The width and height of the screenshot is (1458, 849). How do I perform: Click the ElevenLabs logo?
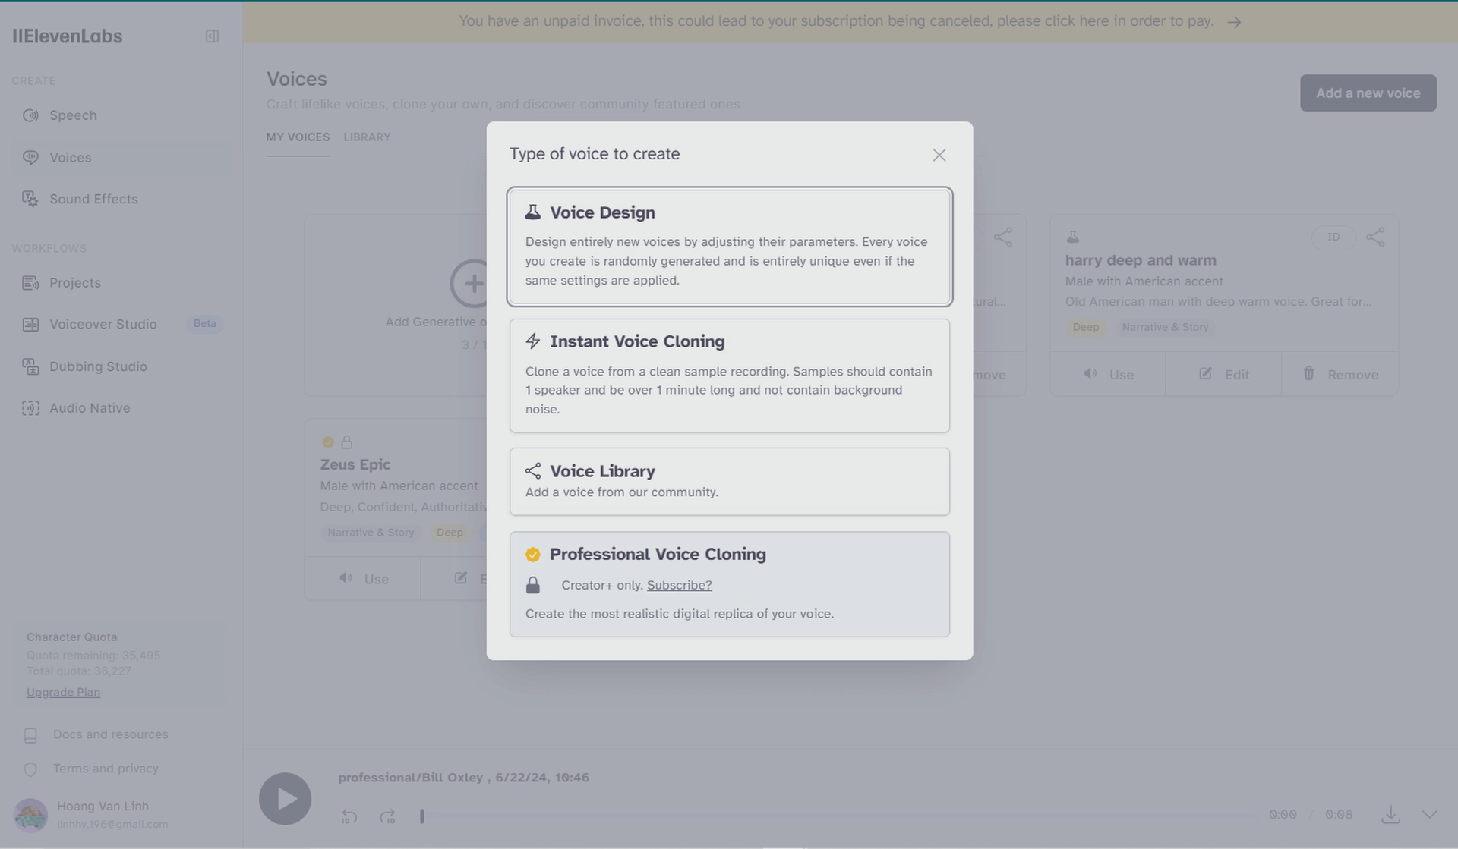click(x=67, y=36)
